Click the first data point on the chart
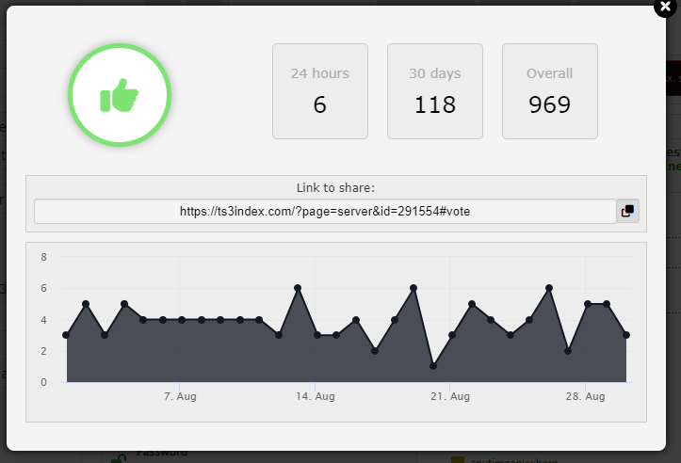 66,335
